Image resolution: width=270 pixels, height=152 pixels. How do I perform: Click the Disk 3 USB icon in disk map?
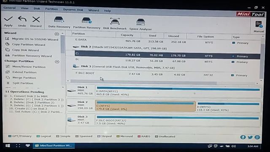pyautogui.click(x=71, y=119)
